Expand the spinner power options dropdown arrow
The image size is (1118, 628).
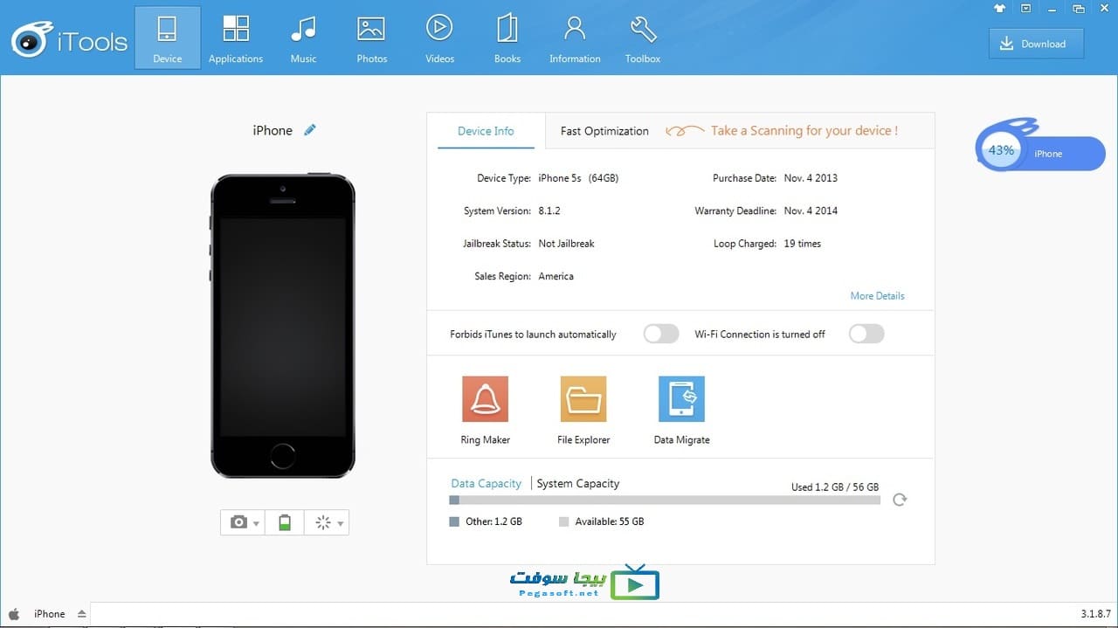click(340, 524)
